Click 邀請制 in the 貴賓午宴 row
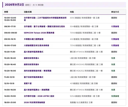Viewport: 128px width, 107px height. [114, 84]
